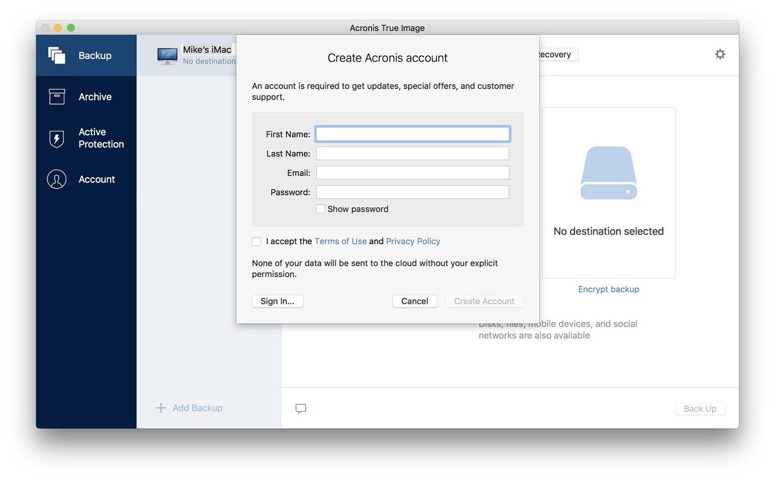Click the Encrypt backup link

(x=608, y=289)
